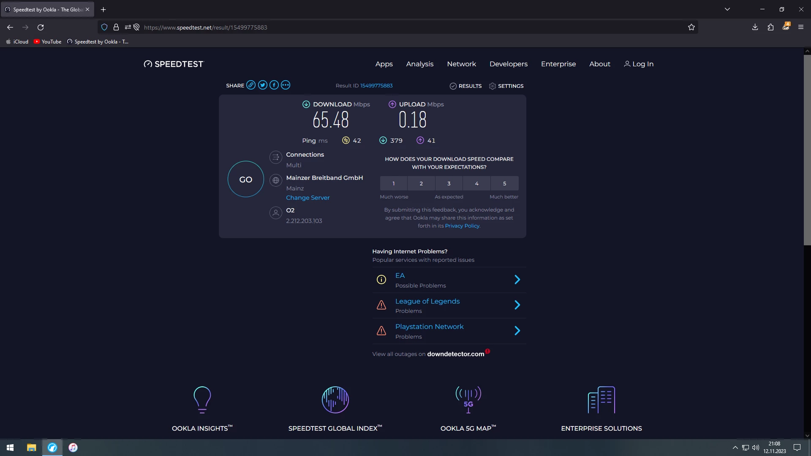
Task: Click the copy link share icon
Action: pos(251,85)
